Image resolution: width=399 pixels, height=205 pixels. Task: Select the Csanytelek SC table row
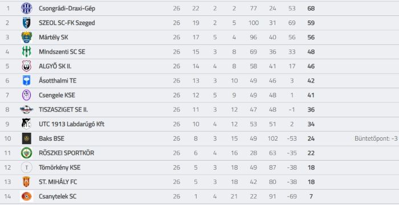[199, 196]
